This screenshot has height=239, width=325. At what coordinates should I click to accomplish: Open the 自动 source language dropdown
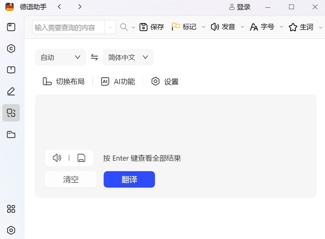[60, 58]
